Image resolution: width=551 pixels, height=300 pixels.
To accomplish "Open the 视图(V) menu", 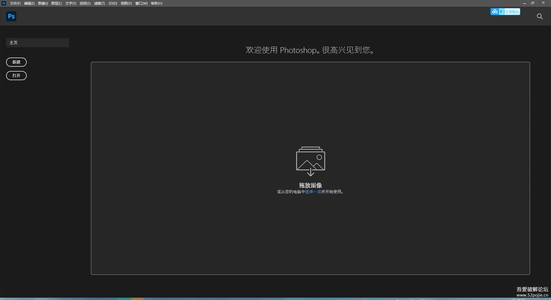I will pos(126,3).
